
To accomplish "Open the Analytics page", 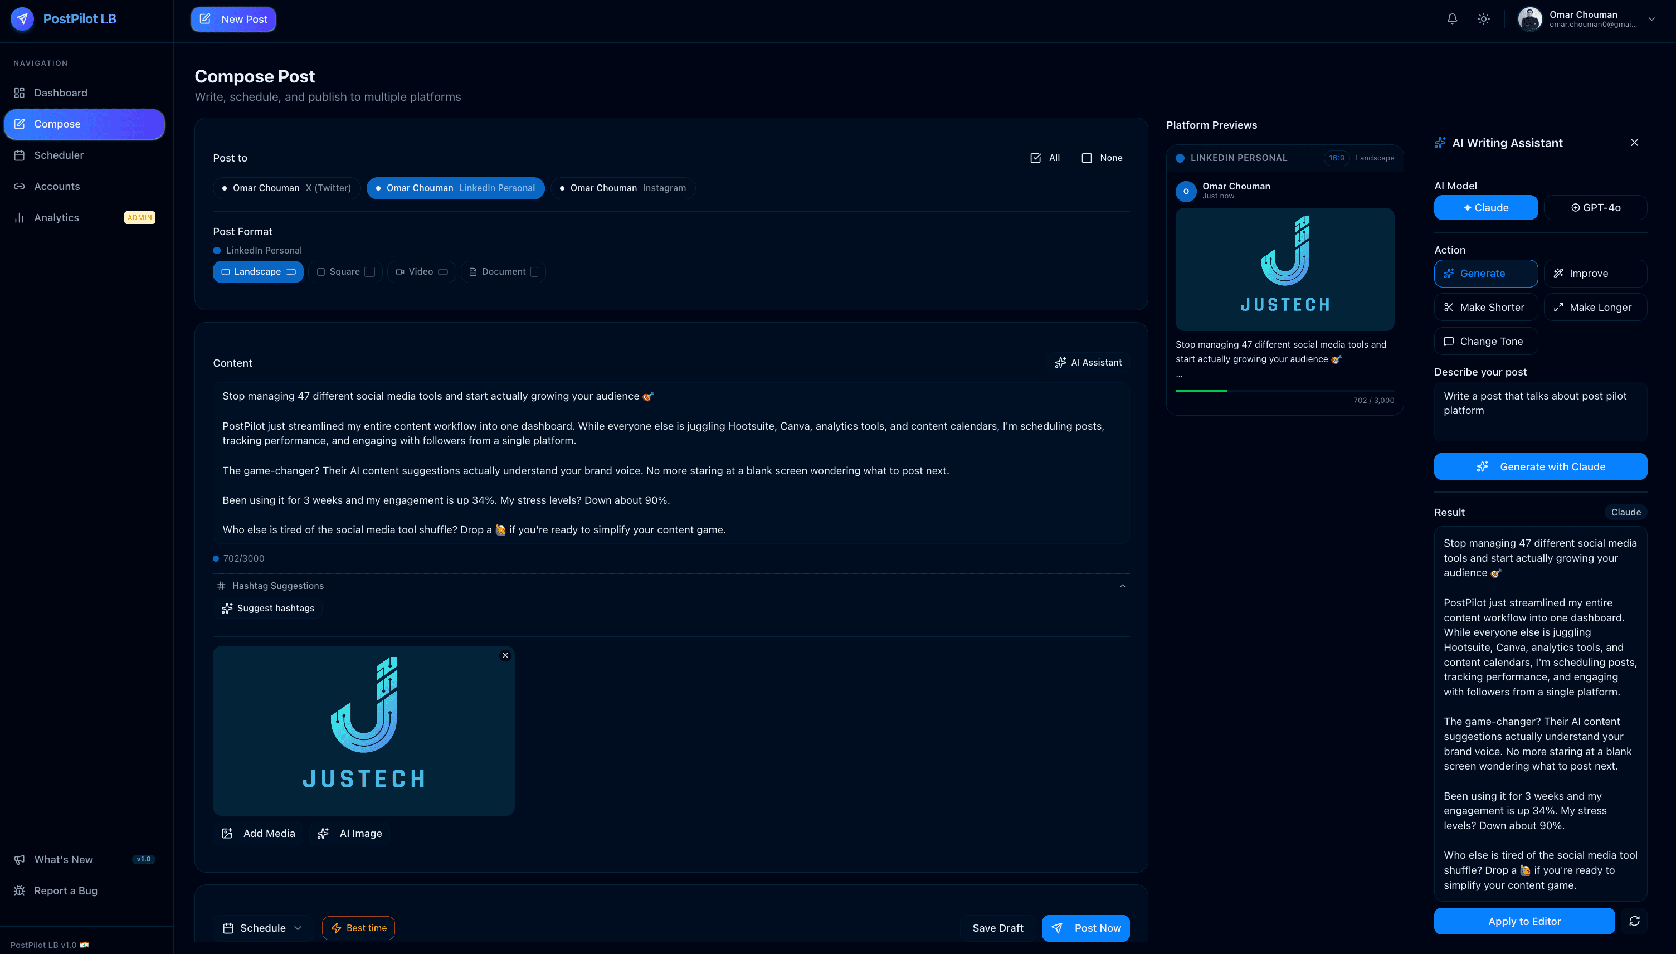I will coord(85,217).
